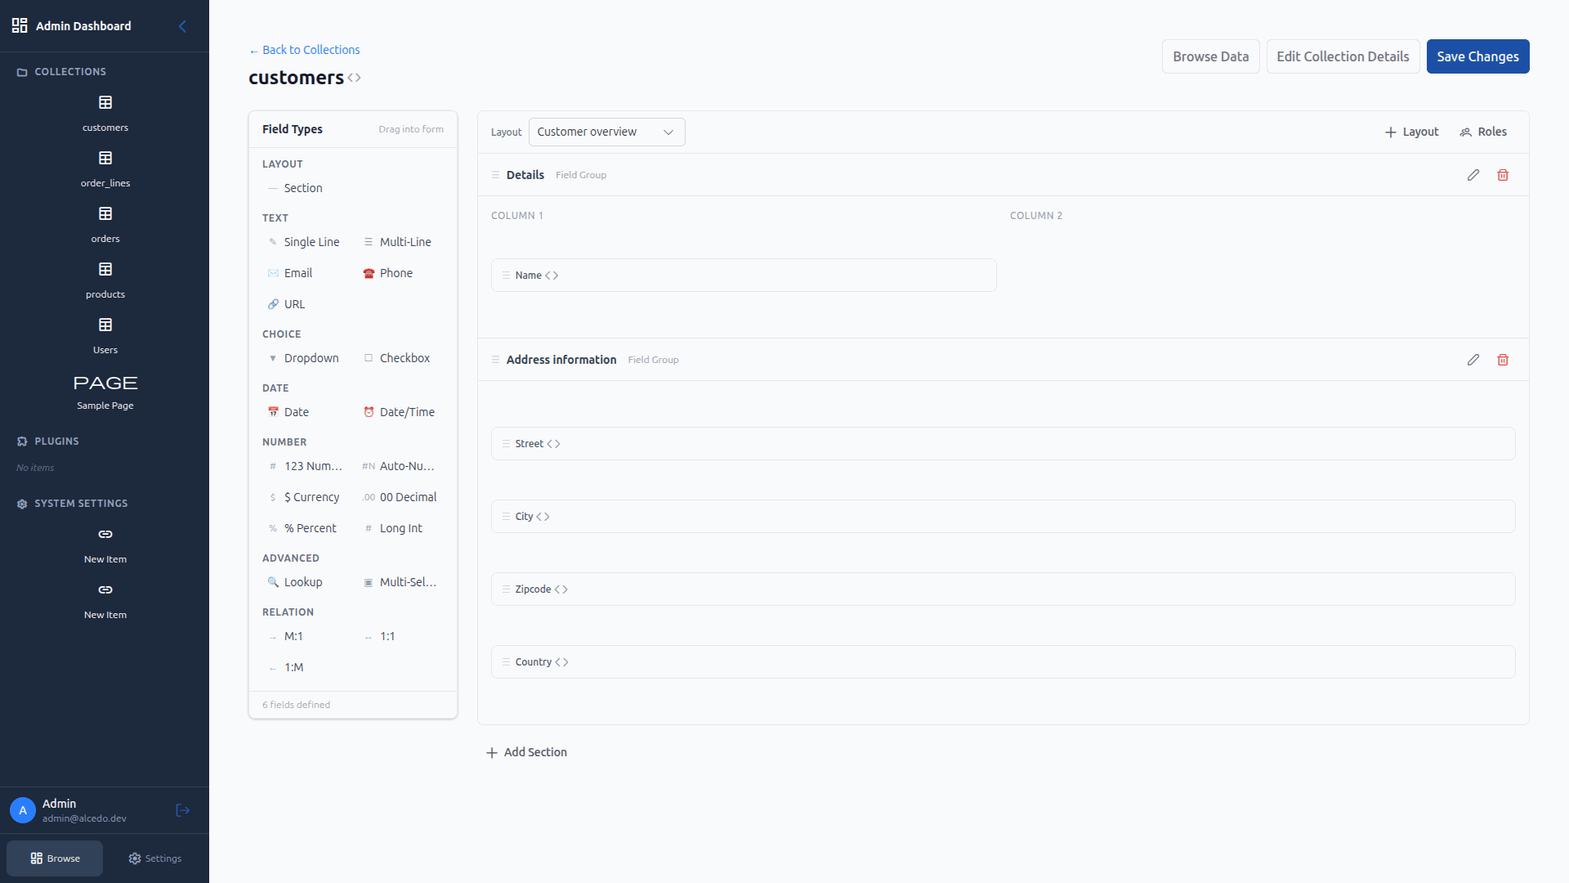1569x883 pixels.
Task: Delete the Address information field group
Action: [x=1502, y=360]
